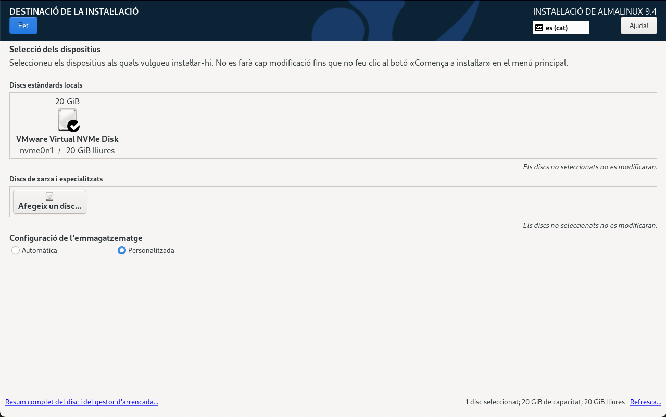Open help with the Ajuda! button
This screenshot has height=417, width=666.
coord(638,26)
